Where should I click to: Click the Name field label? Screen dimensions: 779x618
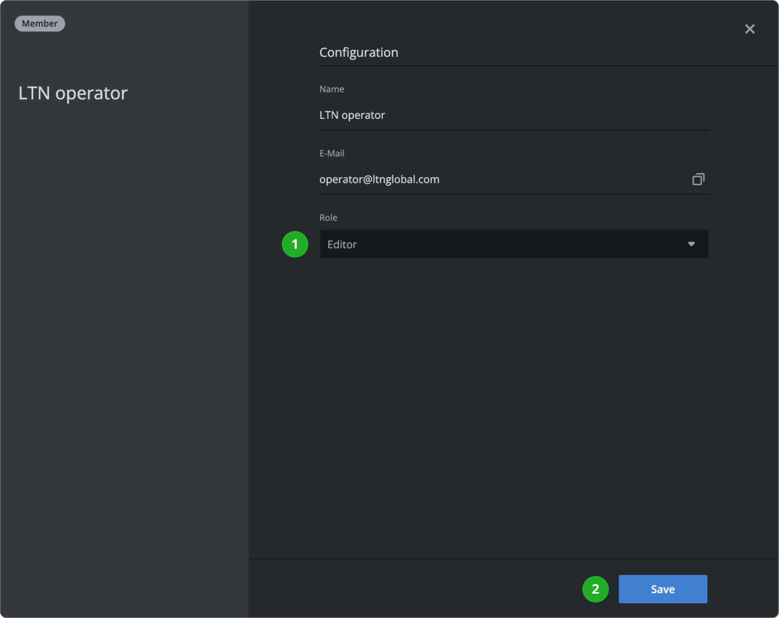[331, 89]
